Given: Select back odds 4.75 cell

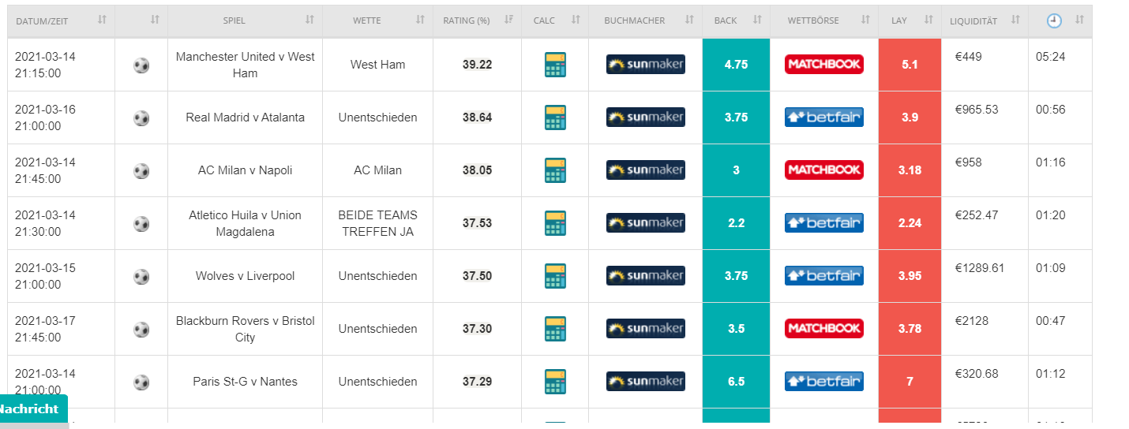Looking at the screenshot, I should pos(736,65).
